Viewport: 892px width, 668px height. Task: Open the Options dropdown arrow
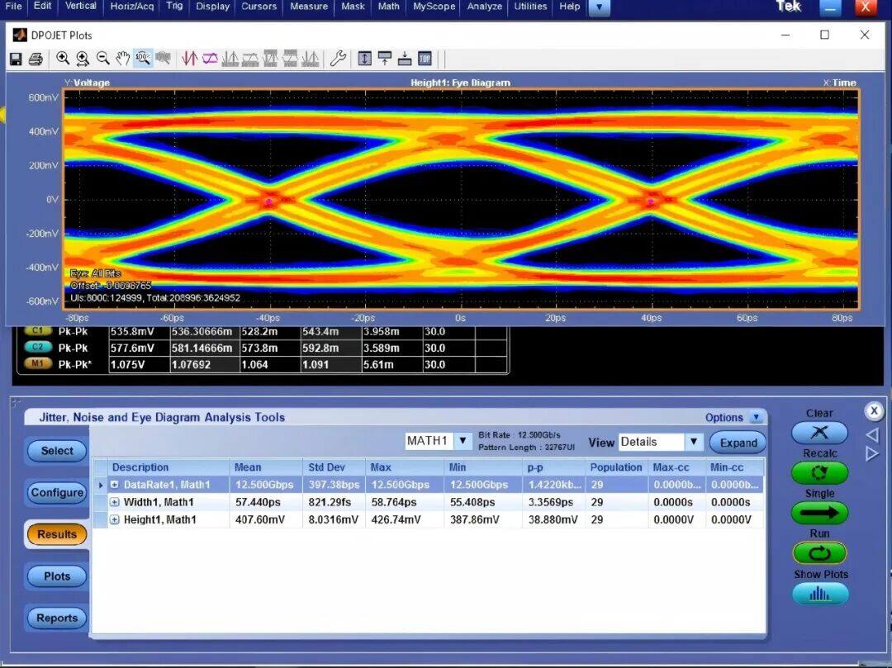coord(756,417)
